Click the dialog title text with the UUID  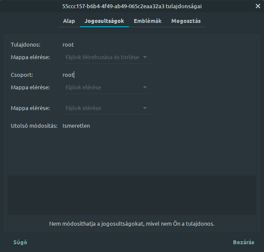coord(132,6)
